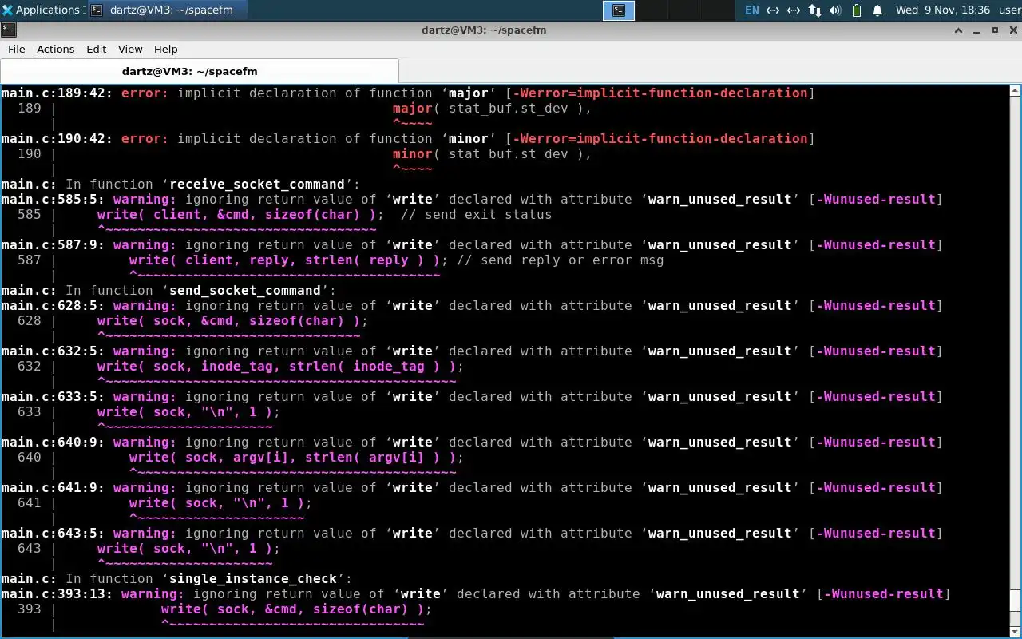Image resolution: width=1022 pixels, height=639 pixels.
Task: Click the 'main.c:632:5:' warning location
Action: [53, 351]
